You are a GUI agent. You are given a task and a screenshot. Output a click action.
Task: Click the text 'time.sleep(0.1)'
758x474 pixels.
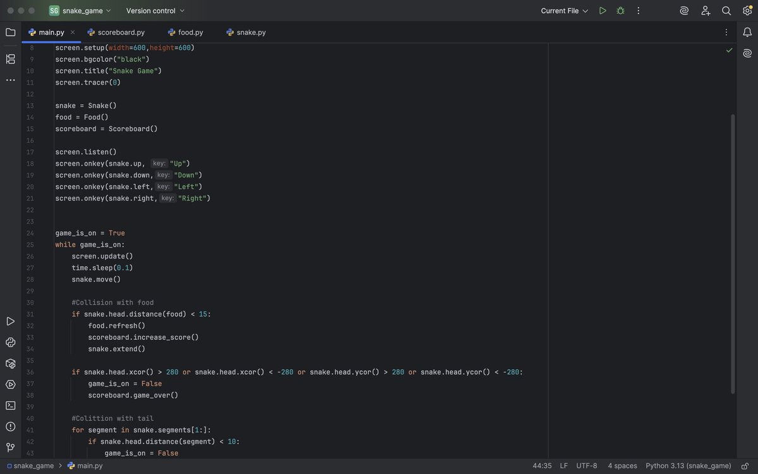[102, 268]
